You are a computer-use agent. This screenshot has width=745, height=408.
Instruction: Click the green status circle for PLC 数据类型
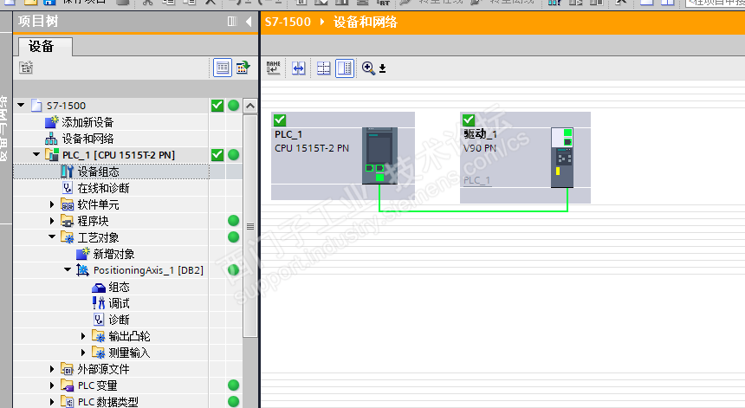point(233,401)
